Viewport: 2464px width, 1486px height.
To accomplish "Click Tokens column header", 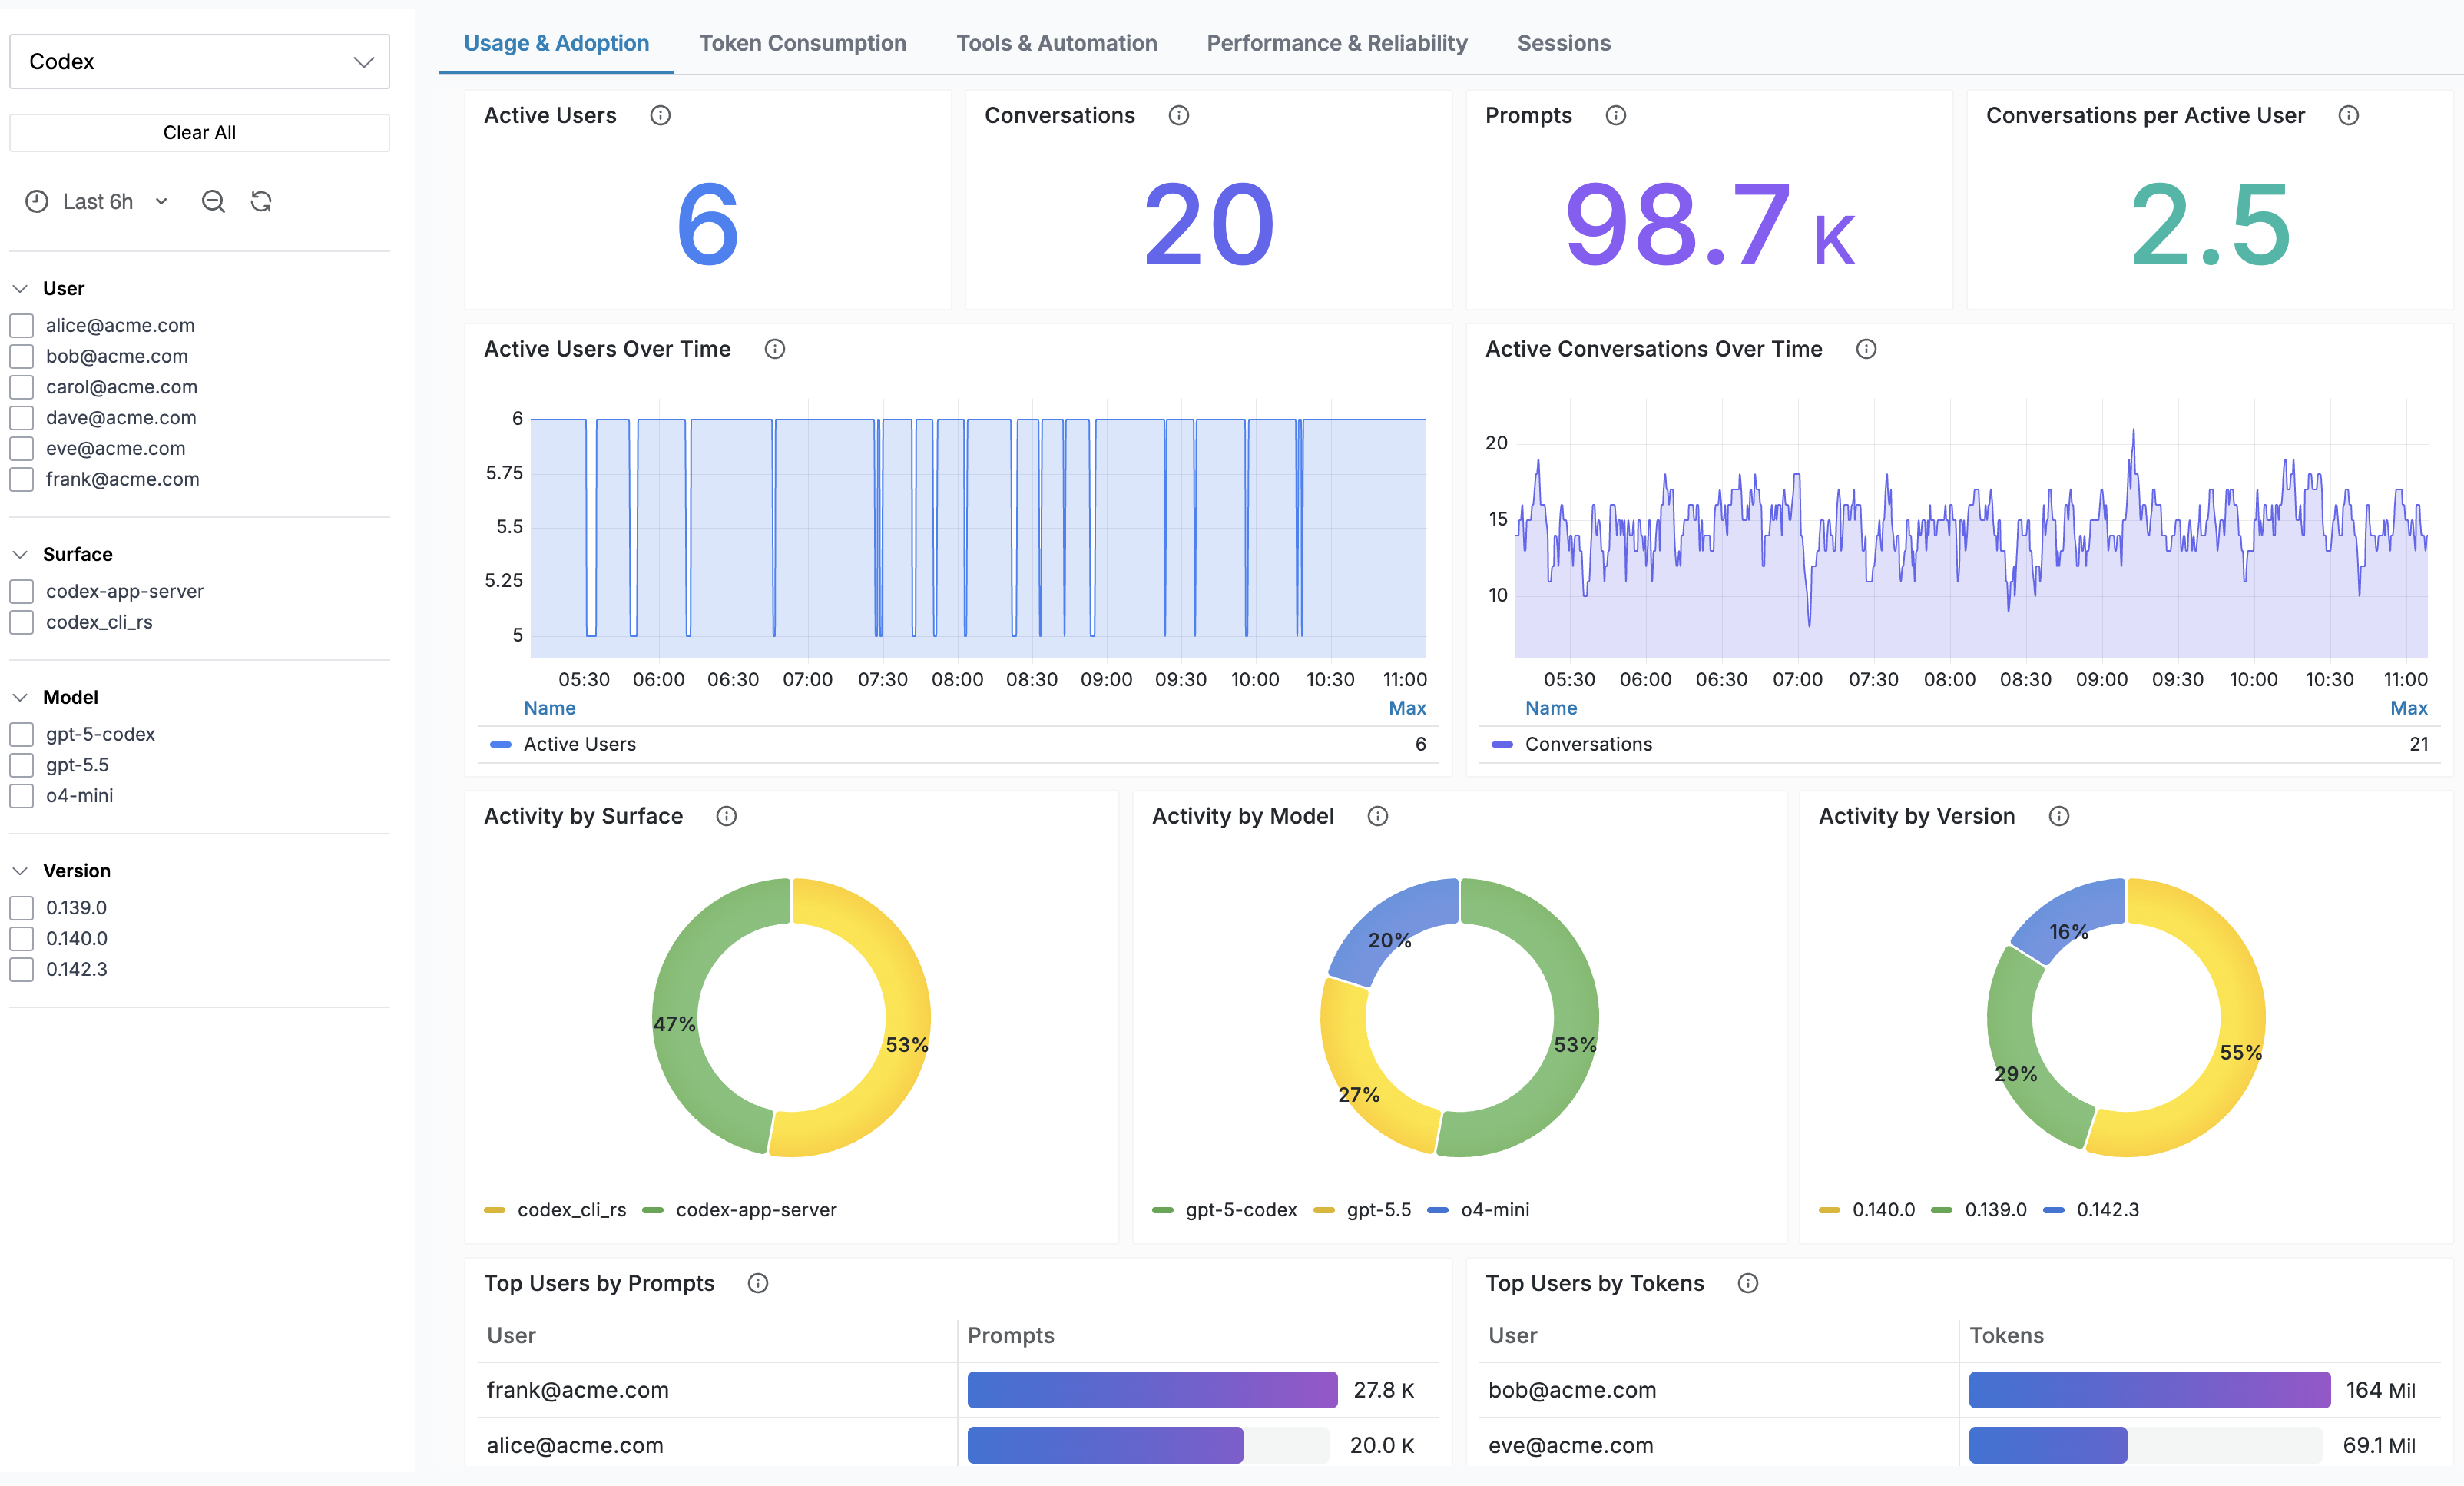I will [2006, 1335].
